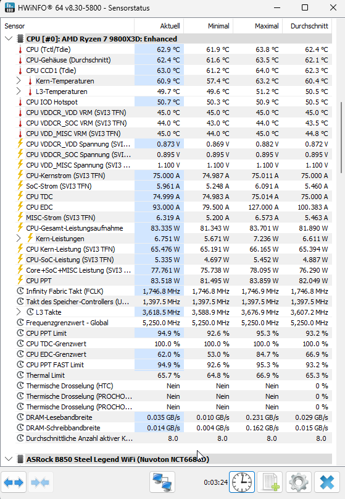
Task: Select the CPU VDDCR_SOC VRM row
Action: pyautogui.click(x=173, y=123)
